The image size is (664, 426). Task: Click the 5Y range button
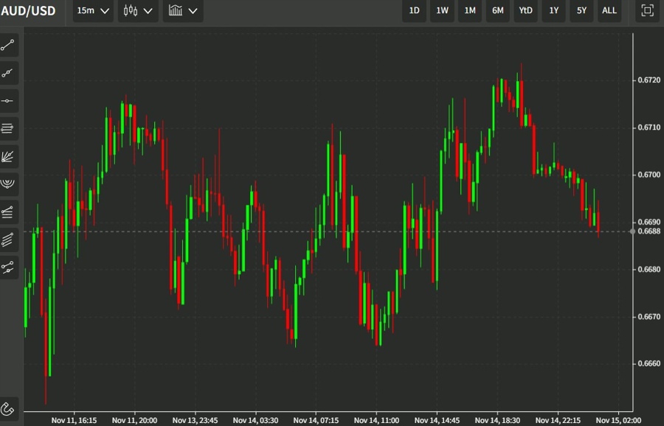click(x=581, y=11)
